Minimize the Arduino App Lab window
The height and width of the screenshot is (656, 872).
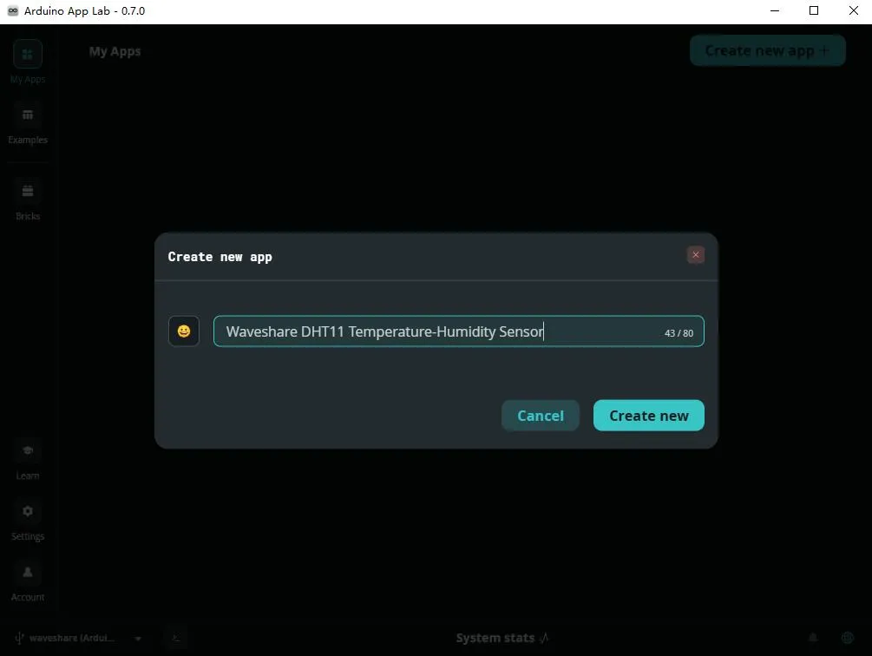(774, 10)
